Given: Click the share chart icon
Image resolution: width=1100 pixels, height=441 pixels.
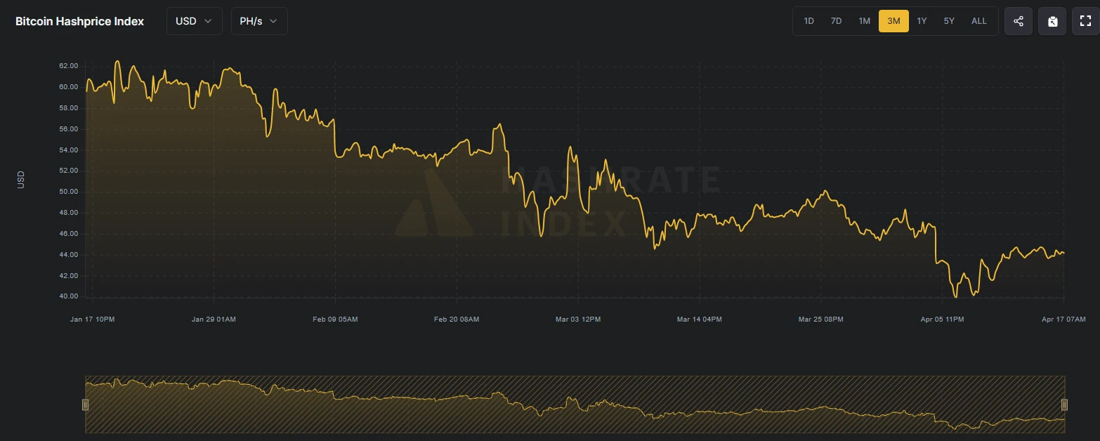Looking at the screenshot, I should (1019, 21).
